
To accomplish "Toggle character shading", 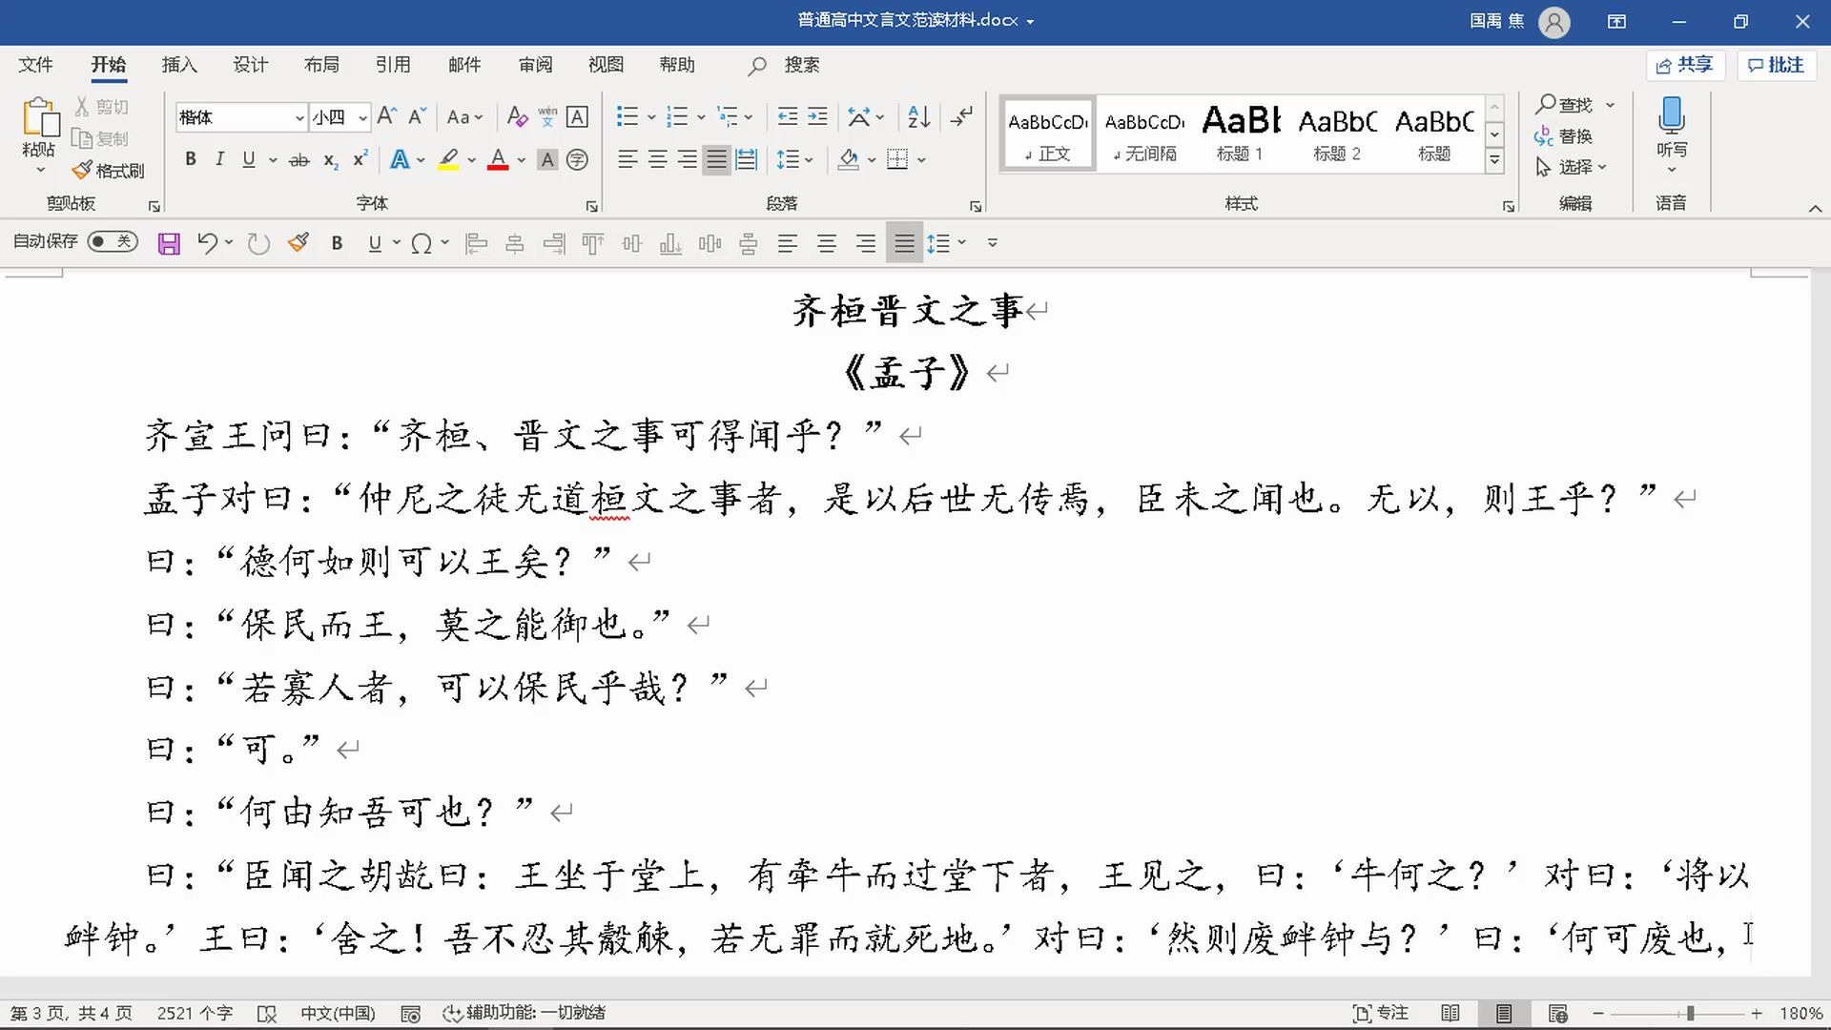I will [x=547, y=160].
